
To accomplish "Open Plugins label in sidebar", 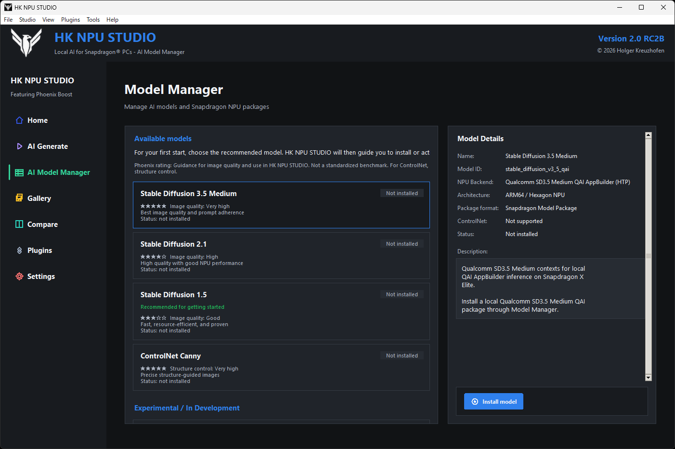I will (x=39, y=251).
